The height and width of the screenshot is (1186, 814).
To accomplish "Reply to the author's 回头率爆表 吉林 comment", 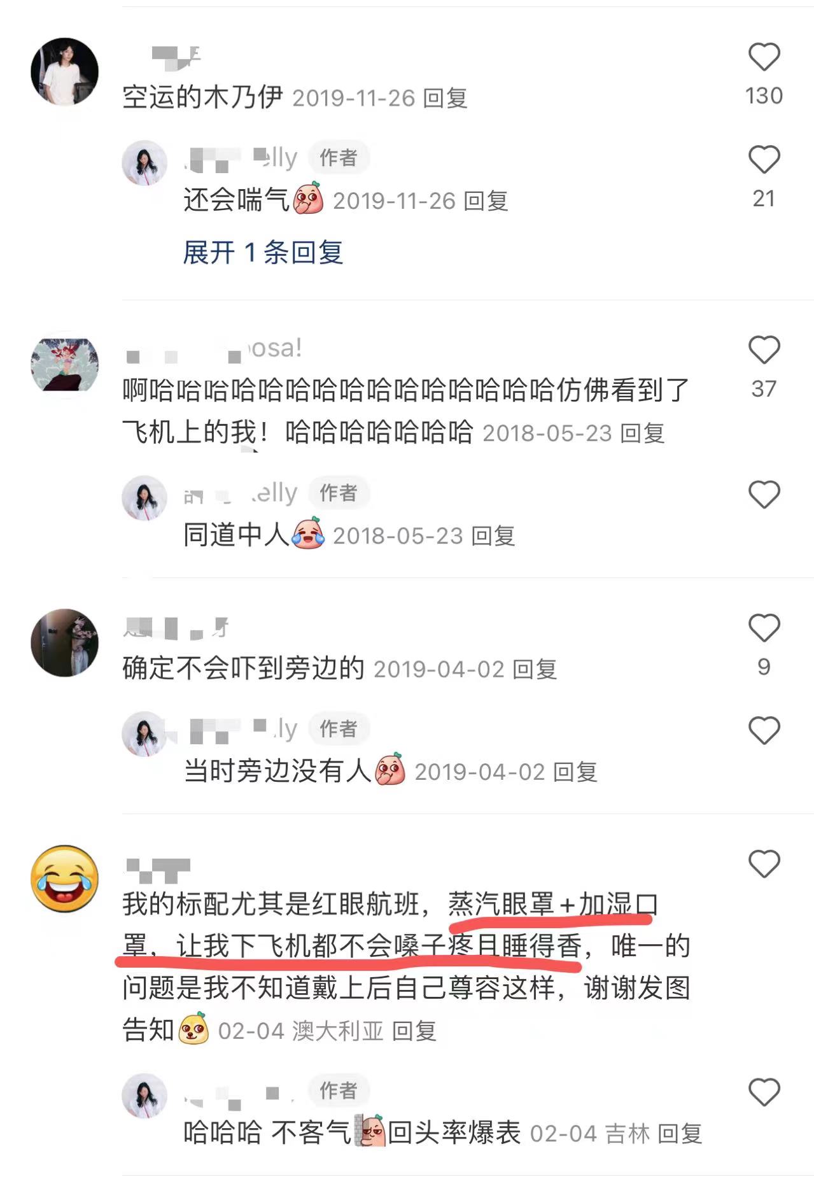I will click(x=680, y=1133).
